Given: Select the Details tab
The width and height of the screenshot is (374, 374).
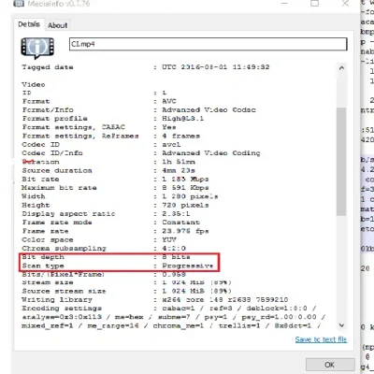Looking at the screenshot, I should 29,24.
